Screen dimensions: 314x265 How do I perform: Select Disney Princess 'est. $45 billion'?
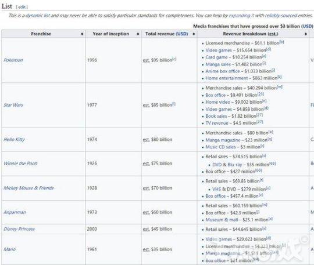point(158,229)
